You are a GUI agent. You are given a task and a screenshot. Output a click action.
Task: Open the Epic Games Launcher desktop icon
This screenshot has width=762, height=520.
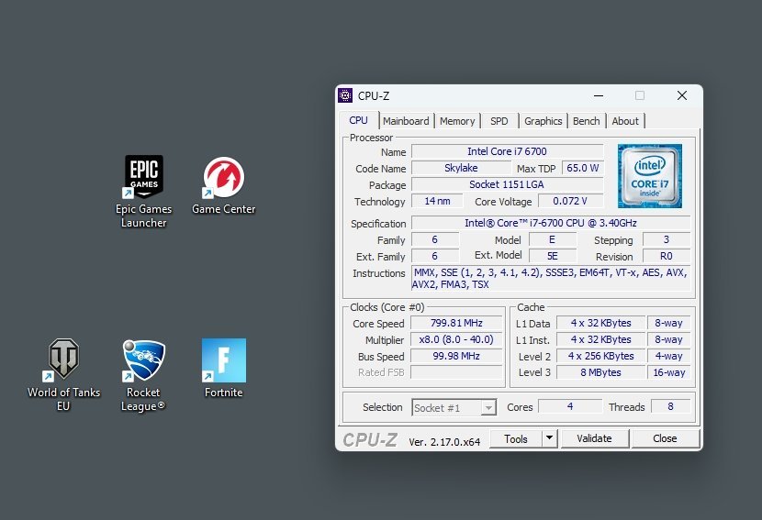pyautogui.click(x=143, y=178)
